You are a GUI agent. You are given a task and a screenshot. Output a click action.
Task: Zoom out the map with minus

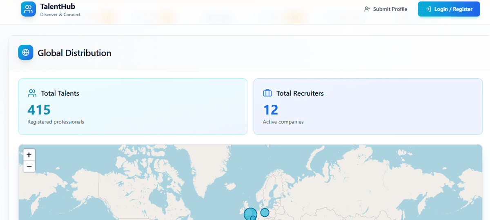tap(29, 166)
